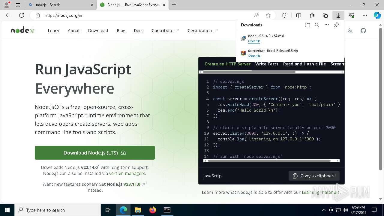Open more options in Downloads panel
384x216 pixels.
click(x=327, y=25)
